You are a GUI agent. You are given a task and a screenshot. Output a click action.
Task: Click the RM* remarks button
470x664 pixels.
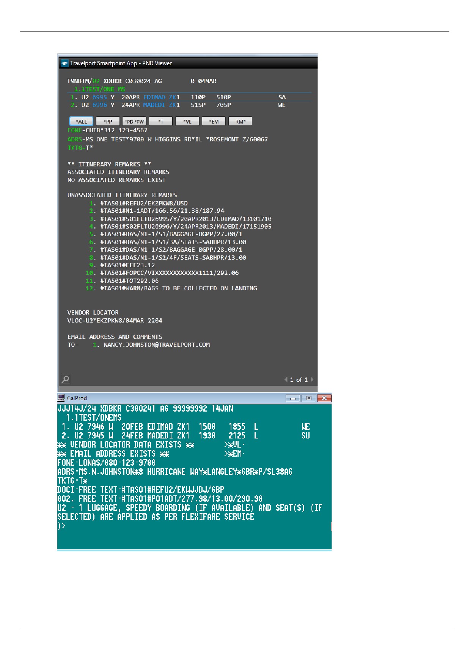point(241,121)
